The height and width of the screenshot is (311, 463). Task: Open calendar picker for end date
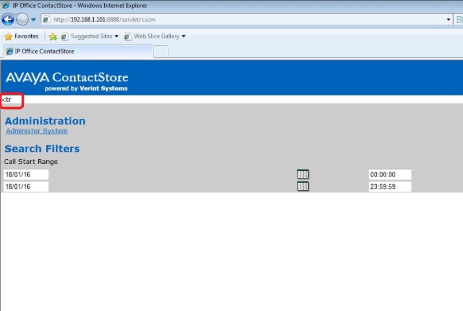[303, 186]
